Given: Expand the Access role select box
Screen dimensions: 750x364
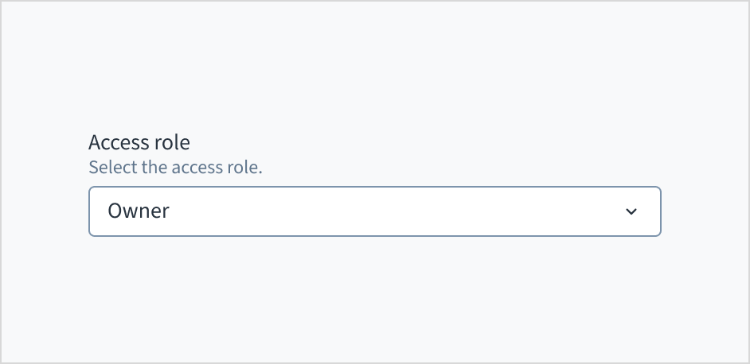Looking at the screenshot, I should coord(374,211).
